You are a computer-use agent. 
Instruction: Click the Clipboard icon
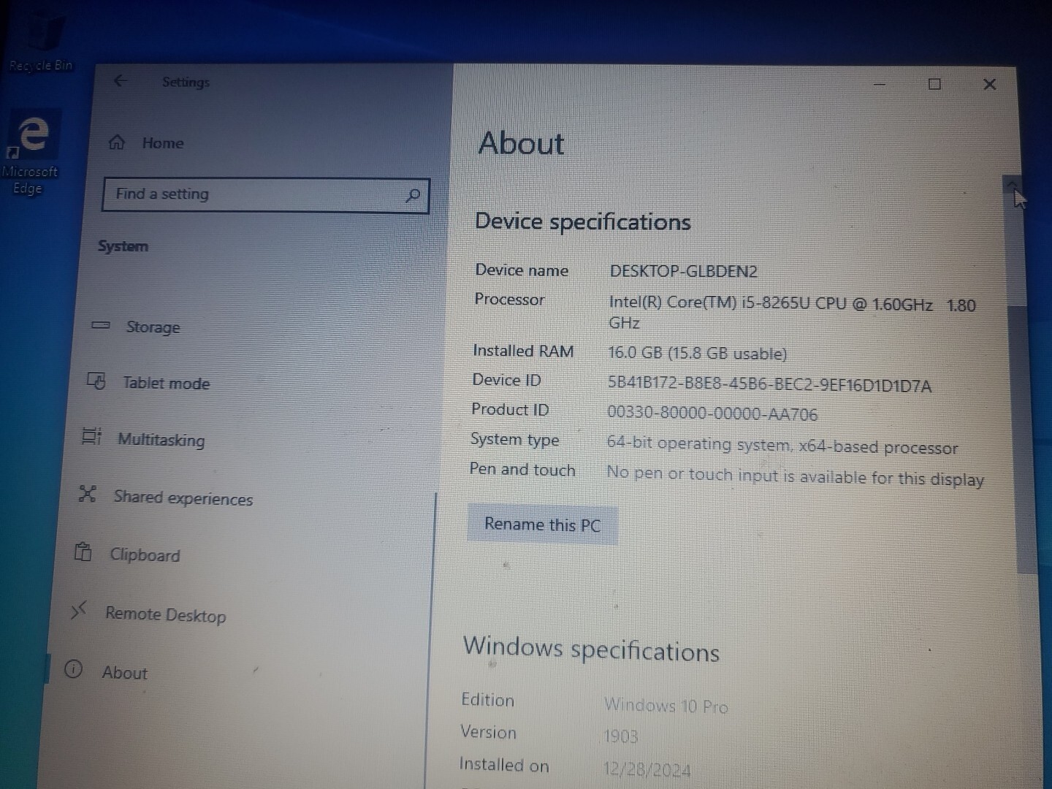pyautogui.click(x=83, y=552)
